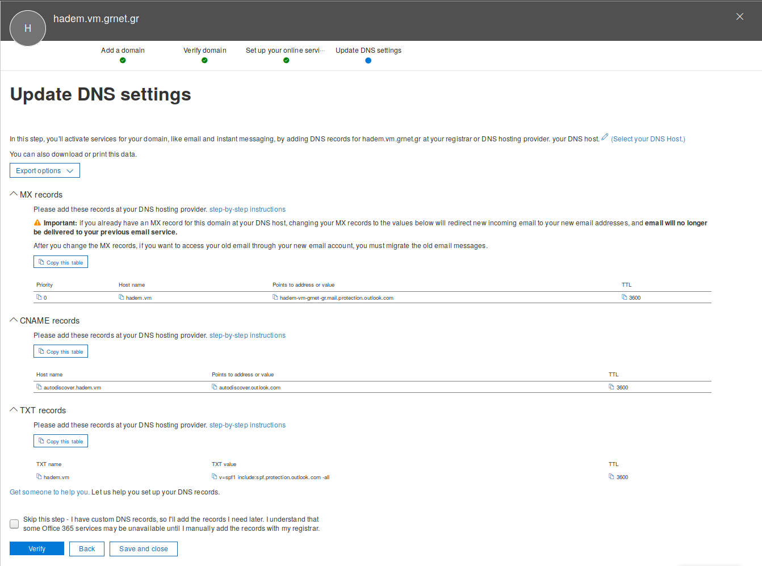The image size is (762, 566).
Task: Open the Export options dropdown
Action: pos(45,171)
